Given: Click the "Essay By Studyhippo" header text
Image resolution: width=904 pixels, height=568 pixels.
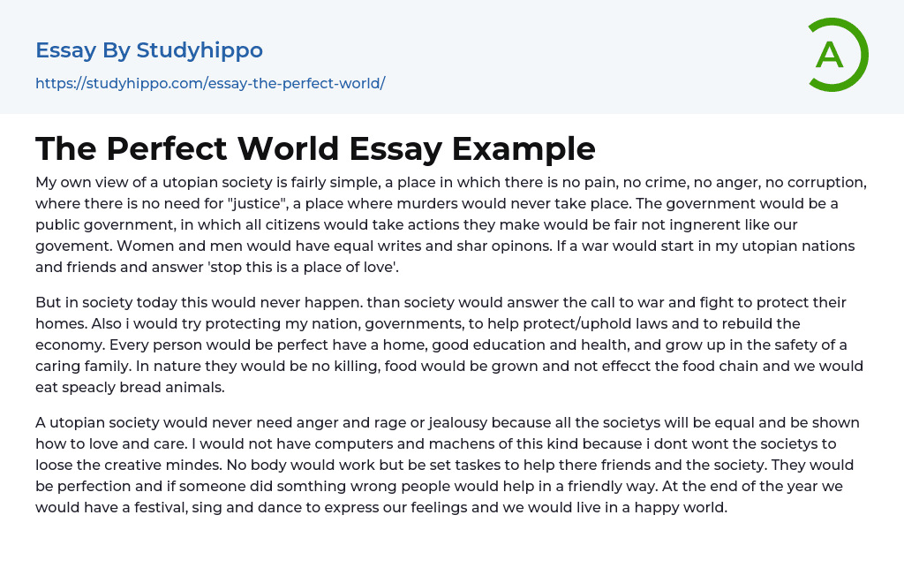Looking at the screenshot, I should tap(149, 50).
